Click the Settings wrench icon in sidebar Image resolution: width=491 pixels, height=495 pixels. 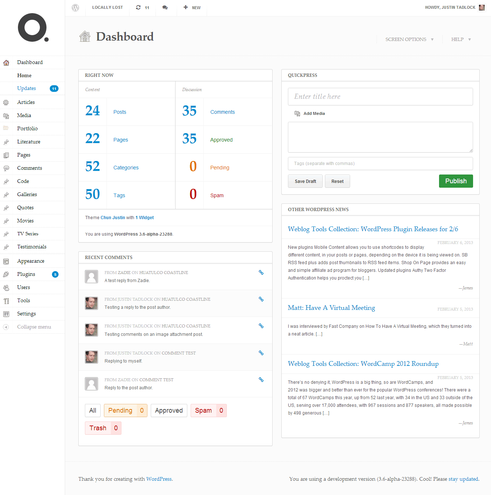coord(6,314)
